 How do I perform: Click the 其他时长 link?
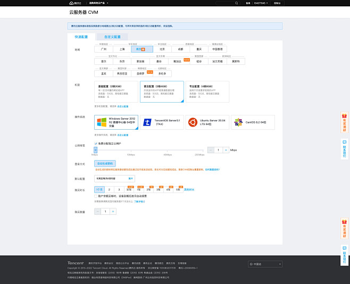(x=189, y=190)
